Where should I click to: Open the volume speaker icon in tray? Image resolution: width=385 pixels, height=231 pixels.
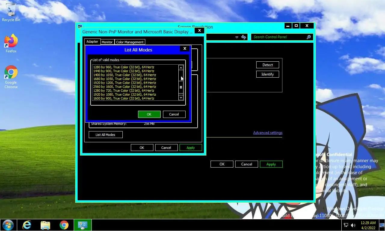[x=353, y=225]
